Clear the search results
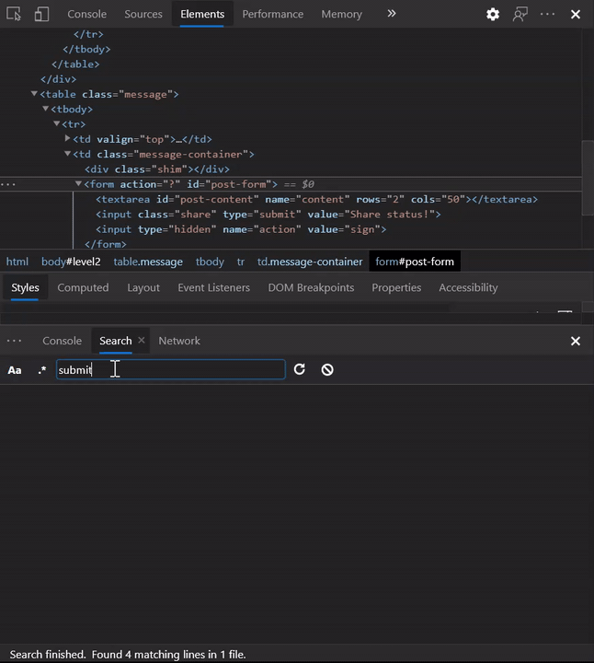This screenshot has height=663, width=594. [x=327, y=369]
